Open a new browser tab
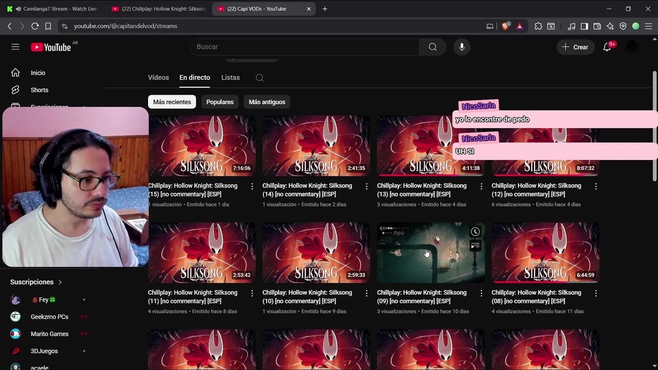The image size is (658, 370). (x=324, y=9)
